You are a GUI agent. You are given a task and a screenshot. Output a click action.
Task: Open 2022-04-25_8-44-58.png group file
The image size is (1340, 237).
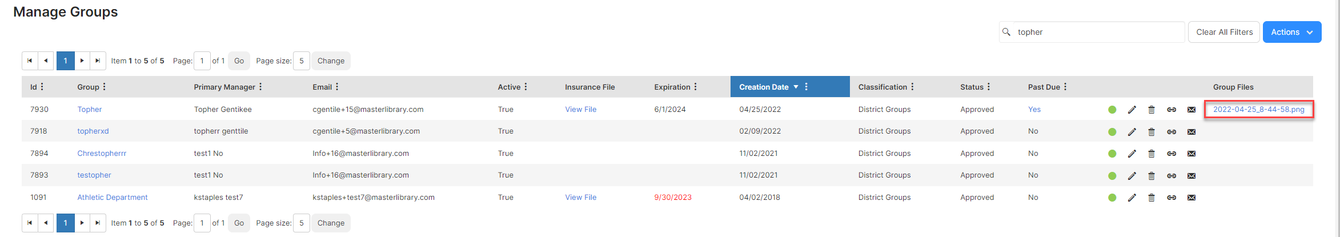point(1259,109)
